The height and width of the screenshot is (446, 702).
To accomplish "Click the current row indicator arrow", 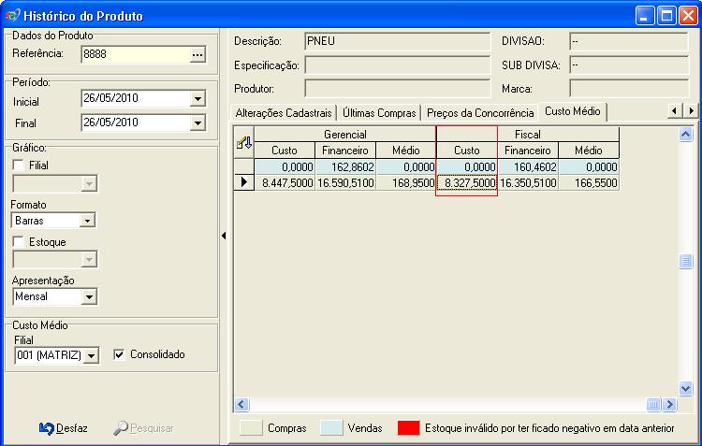I will point(243,182).
